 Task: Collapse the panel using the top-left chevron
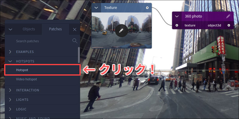point(10,29)
